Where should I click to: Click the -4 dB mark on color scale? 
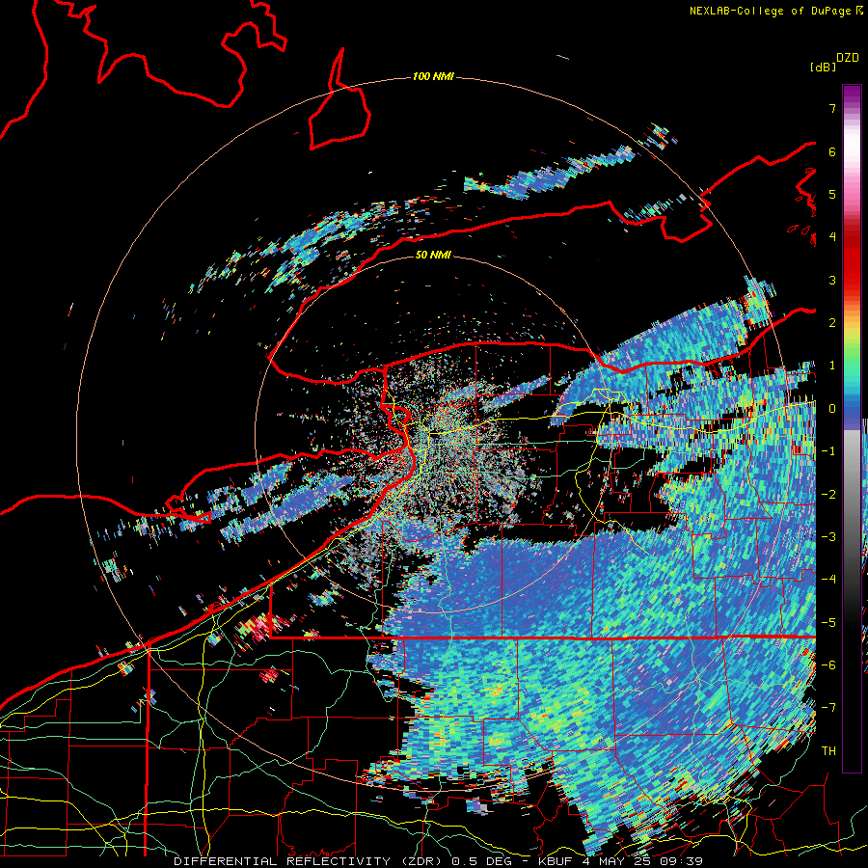(x=828, y=579)
